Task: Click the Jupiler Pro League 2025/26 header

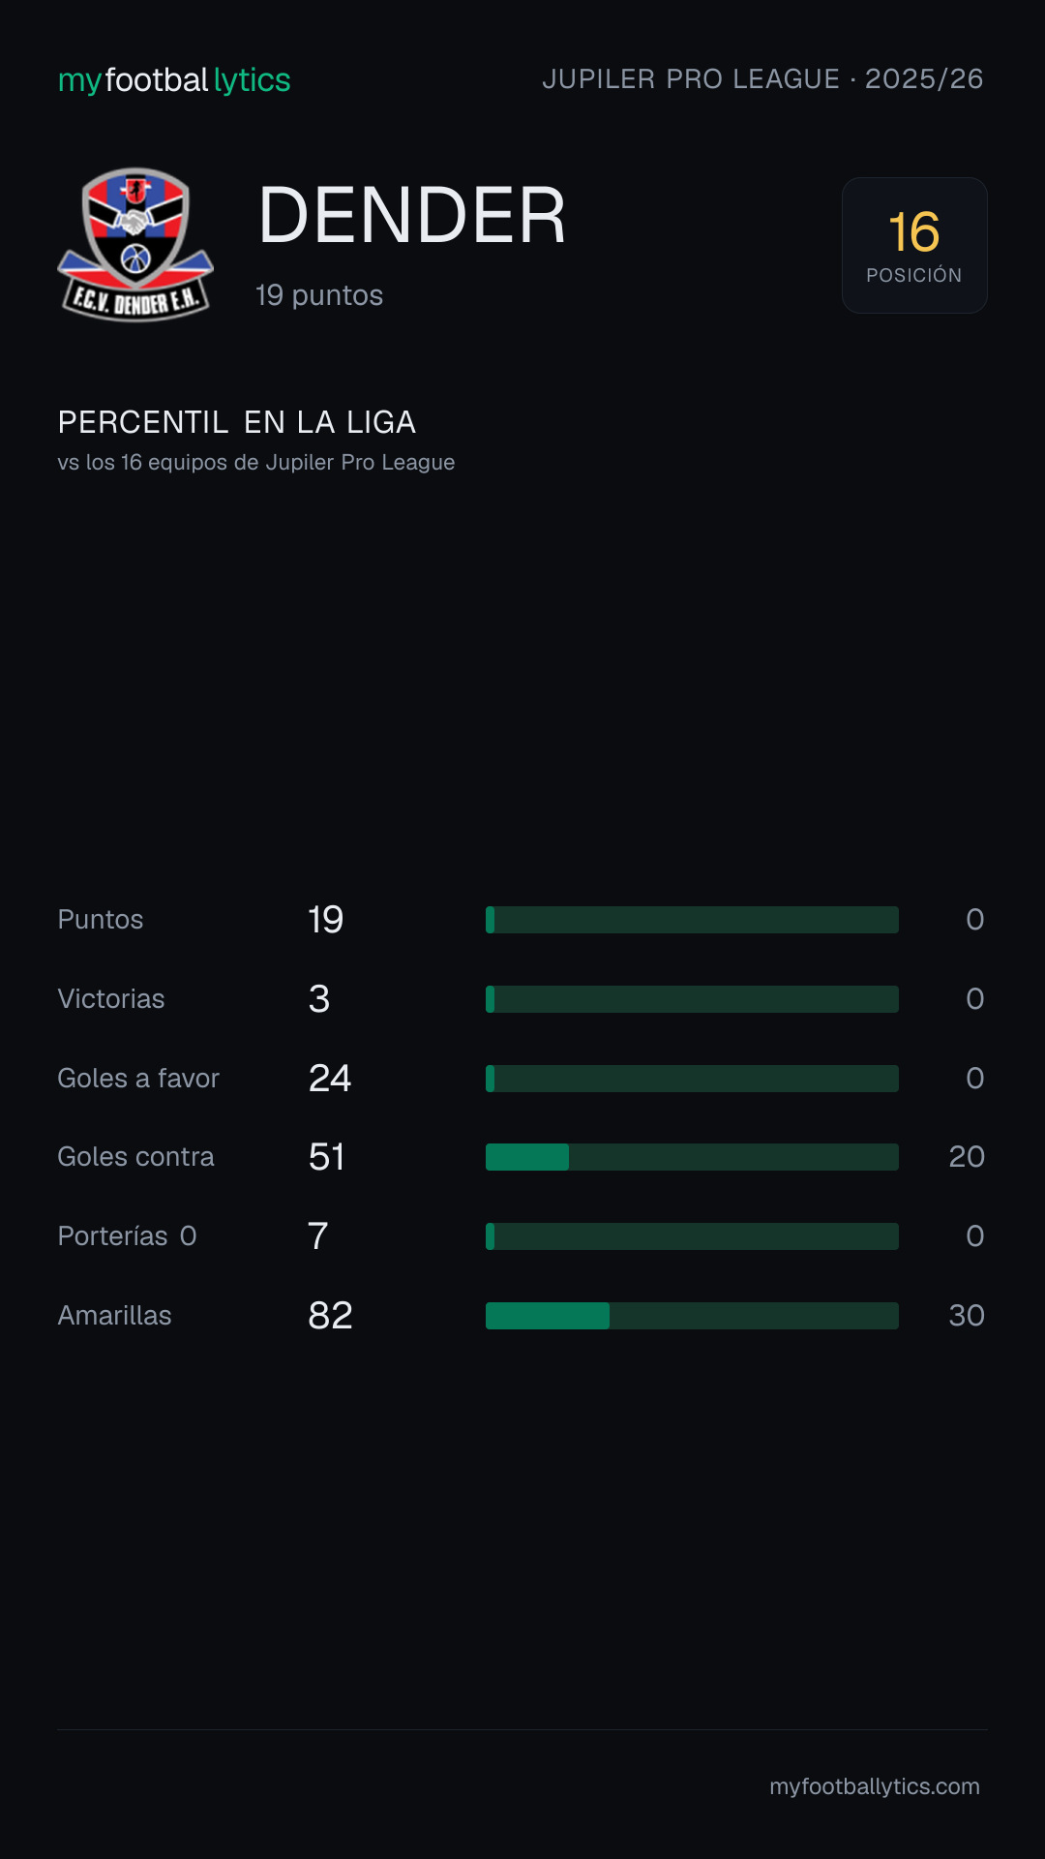Action: point(762,79)
